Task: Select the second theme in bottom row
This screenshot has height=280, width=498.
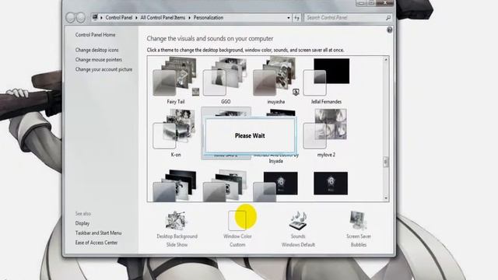Action: point(226,186)
